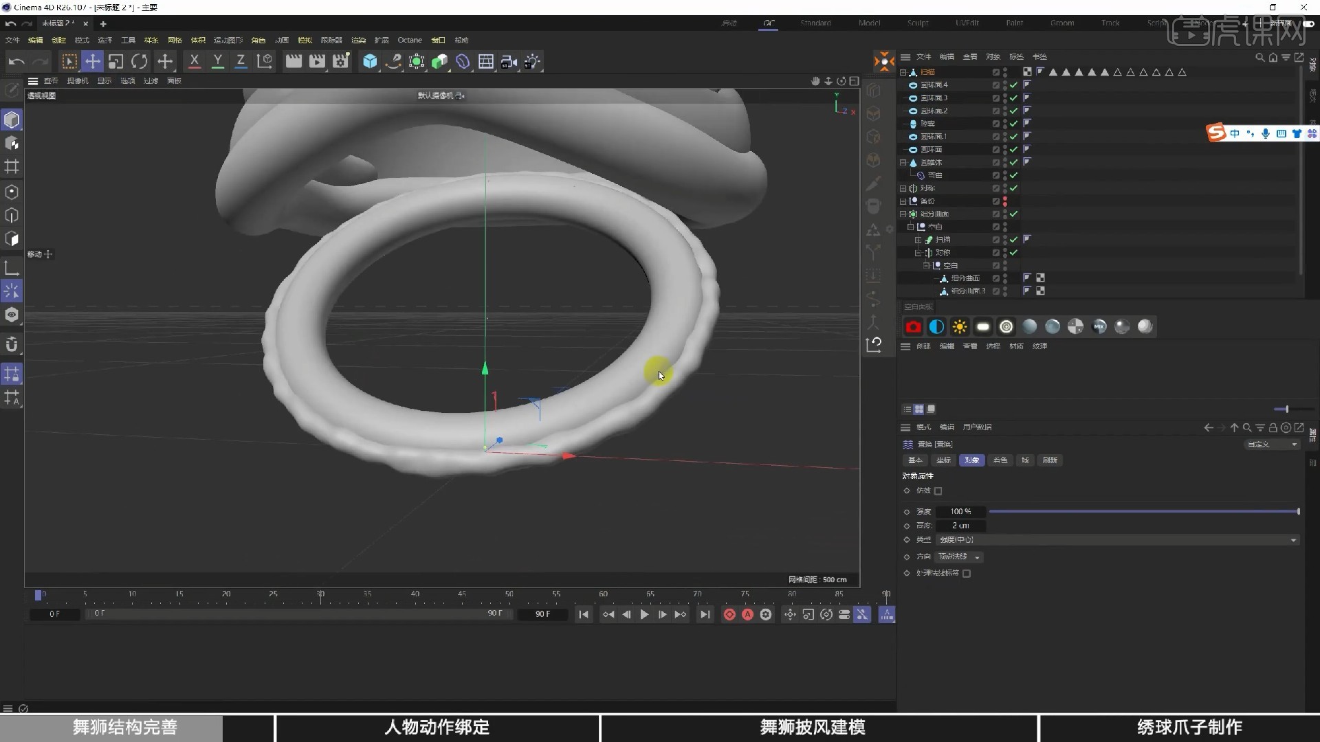Expand top-level 对称 symmetry object

coord(903,188)
